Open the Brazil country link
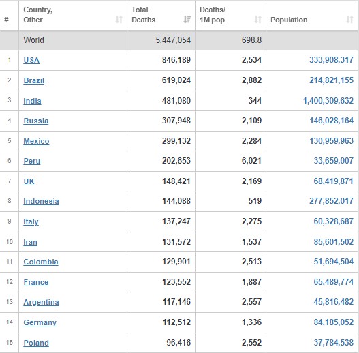The width and height of the screenshot is (359, 353). point(34,80)
